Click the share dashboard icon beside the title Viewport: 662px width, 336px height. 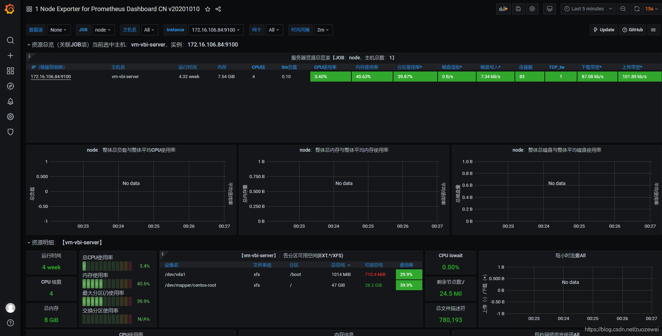point(218,9)
